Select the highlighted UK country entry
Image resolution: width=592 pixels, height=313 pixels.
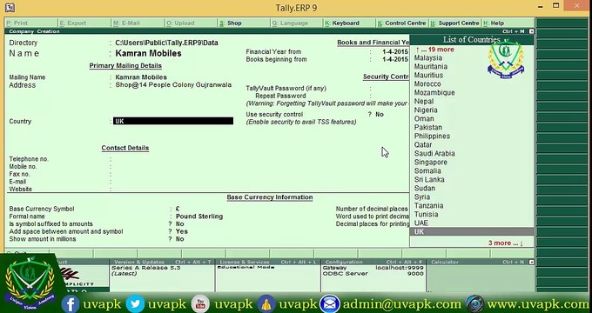(x=472, y=231)
